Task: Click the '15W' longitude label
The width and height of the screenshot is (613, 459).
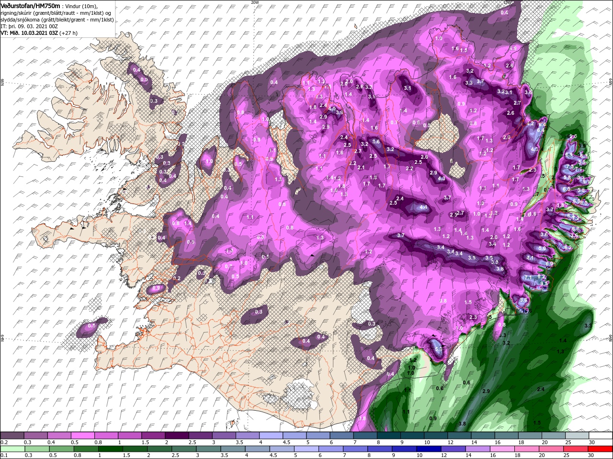Action: click(x=507, y=2)
